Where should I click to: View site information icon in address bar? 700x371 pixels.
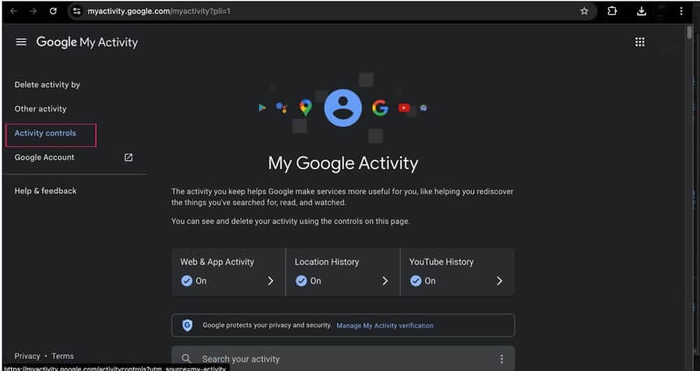[x=77, y=11]
